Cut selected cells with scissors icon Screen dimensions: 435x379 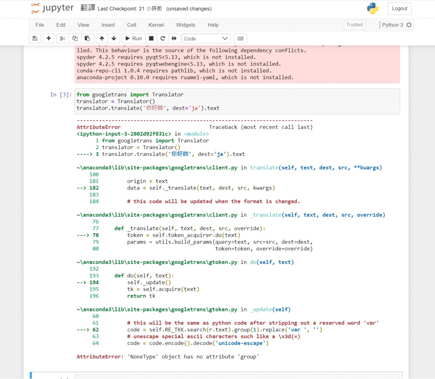coord(63,38)
